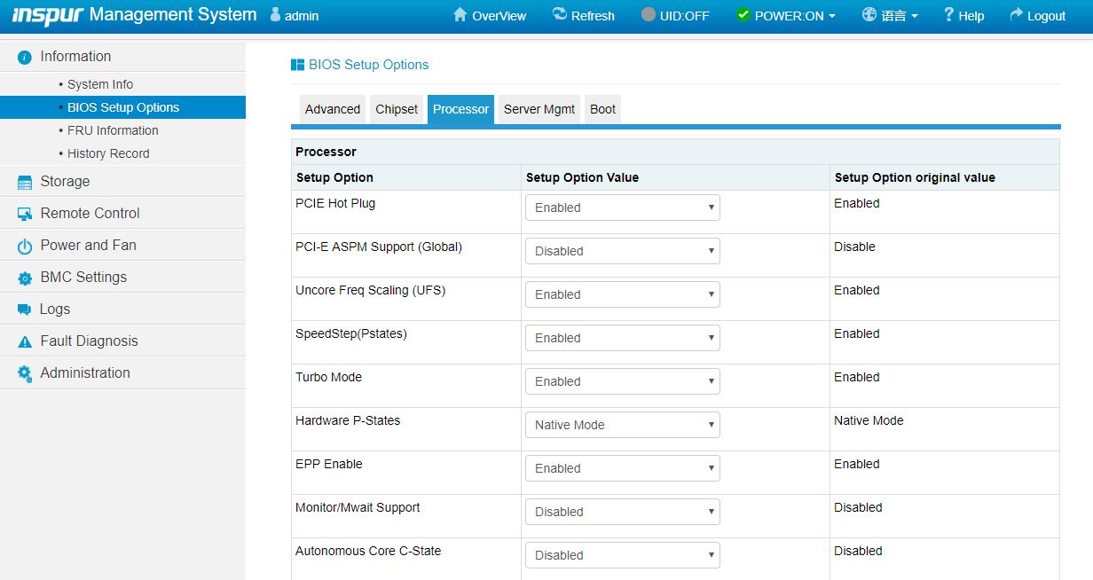Open the Autonomous Core C-State dropdown
The width and height of the screenshot is (1093, 580).
(x=622, y=555)
